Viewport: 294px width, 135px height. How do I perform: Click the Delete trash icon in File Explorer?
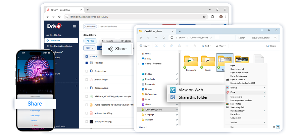tap(195, 46)
